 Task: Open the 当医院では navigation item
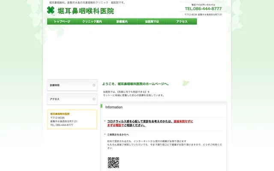[152, 21]
